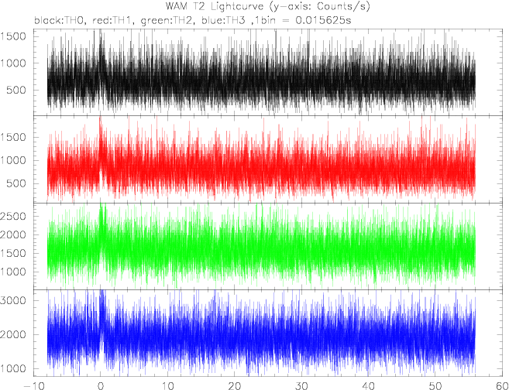The image size is (509, 390).
Task: Click the '1000' label on the blue TH3 panel axis
Action: point(13,368)
